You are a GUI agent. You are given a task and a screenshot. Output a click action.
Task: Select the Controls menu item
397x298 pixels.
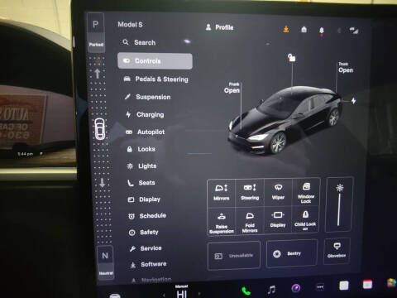coord(155,61)
